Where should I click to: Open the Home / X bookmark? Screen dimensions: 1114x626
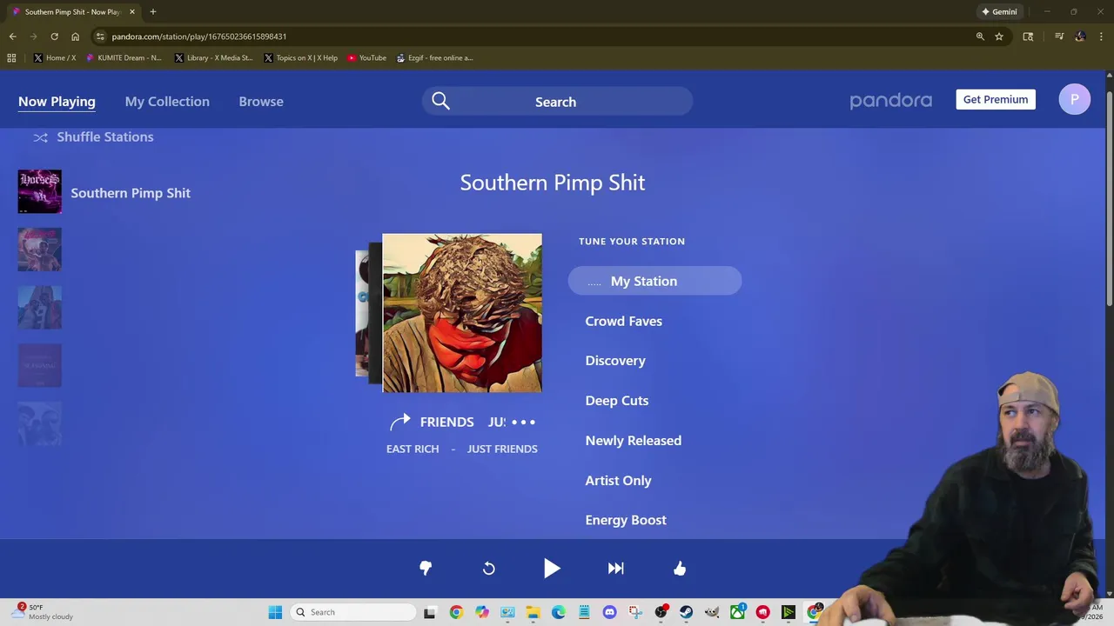pyautogui.click(x=54, y=58)
